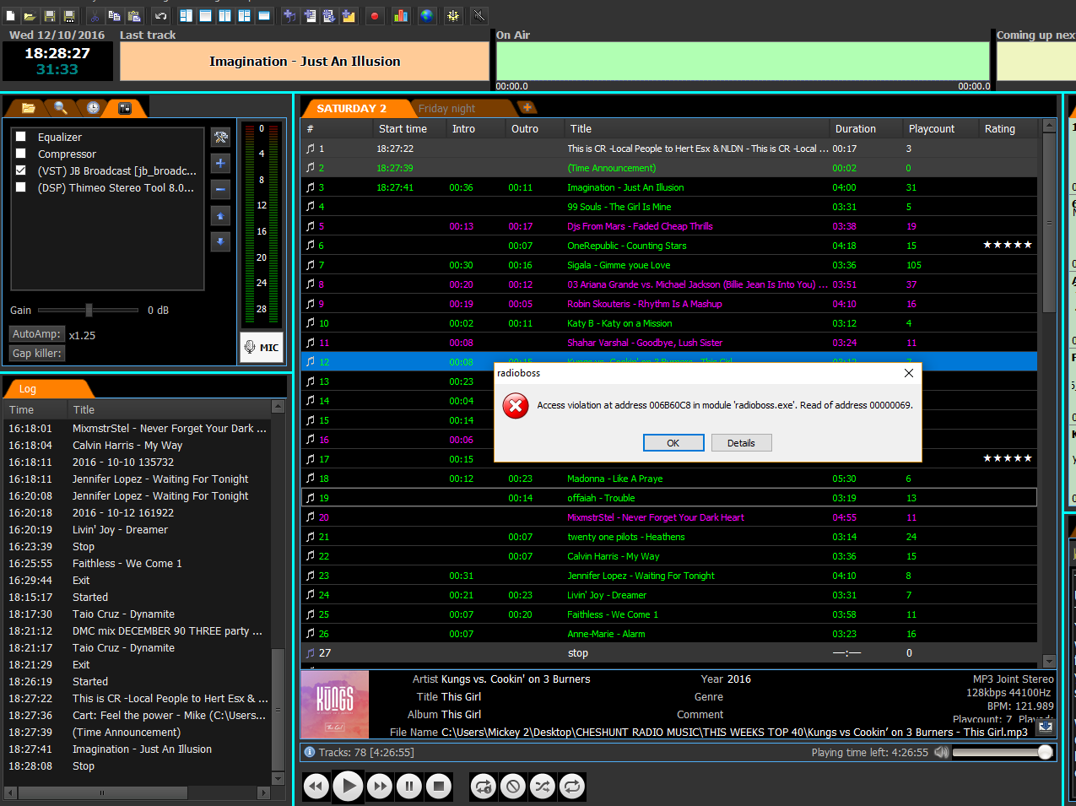
Task: Toggle the shuffle playback button
Action: [542, 787]
